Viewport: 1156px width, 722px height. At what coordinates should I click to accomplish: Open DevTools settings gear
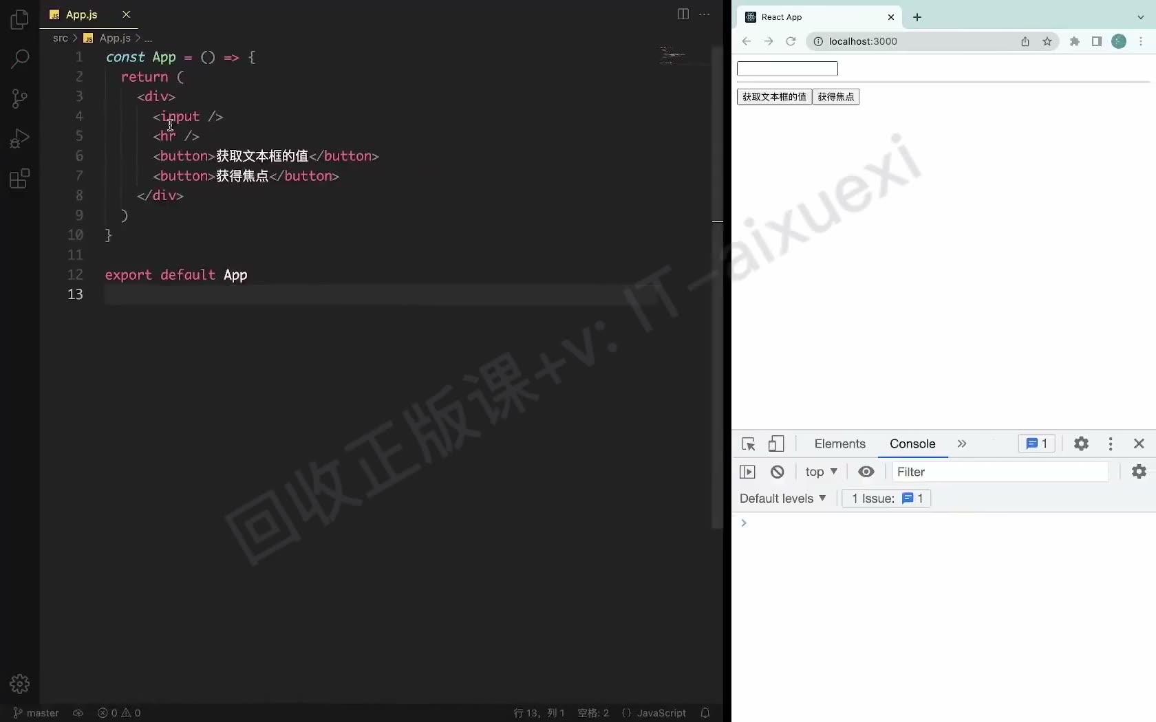coord(1082,444)
